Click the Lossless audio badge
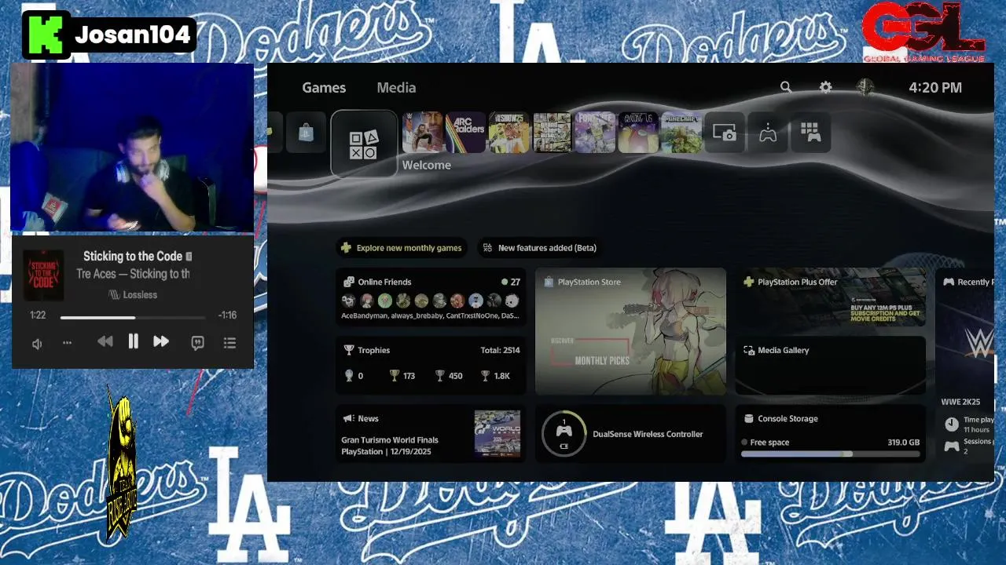1006x565 pixels. [x=133, y=295]
